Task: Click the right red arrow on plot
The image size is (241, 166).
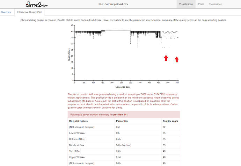Action: click(177, 59)
